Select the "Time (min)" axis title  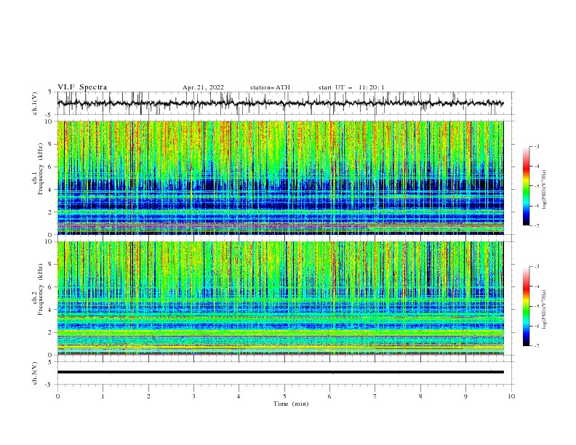291,404
